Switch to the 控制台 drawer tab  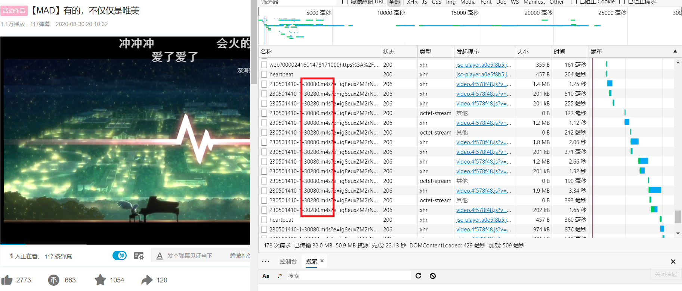(288, 261)
